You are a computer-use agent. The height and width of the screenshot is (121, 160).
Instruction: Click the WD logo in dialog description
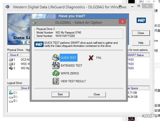coord(39,44)
